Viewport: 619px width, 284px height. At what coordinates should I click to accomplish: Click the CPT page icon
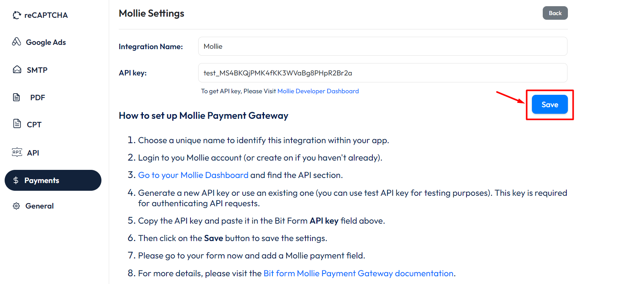coord(17,124)
